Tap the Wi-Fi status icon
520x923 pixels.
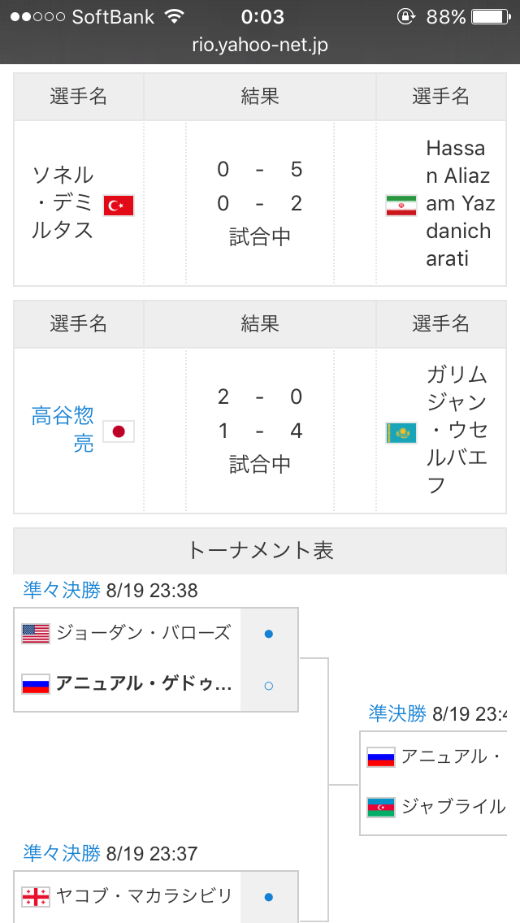[175, 16]
